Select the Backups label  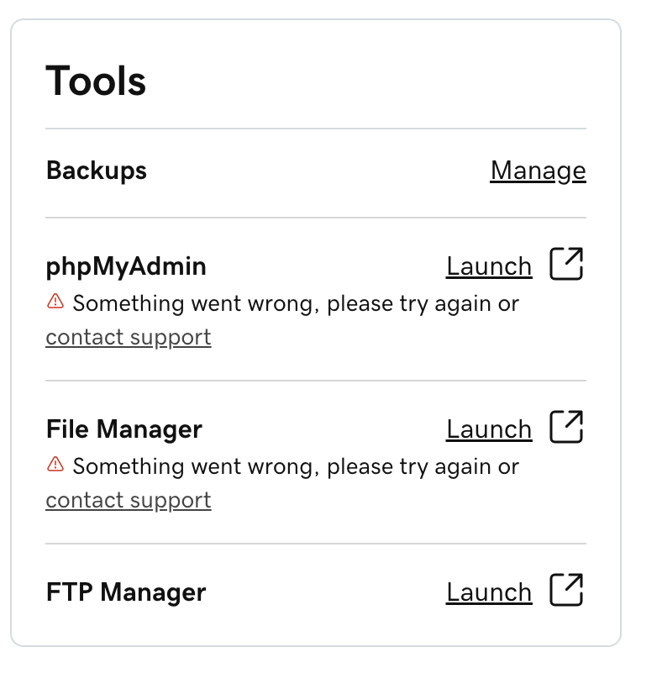97,171
